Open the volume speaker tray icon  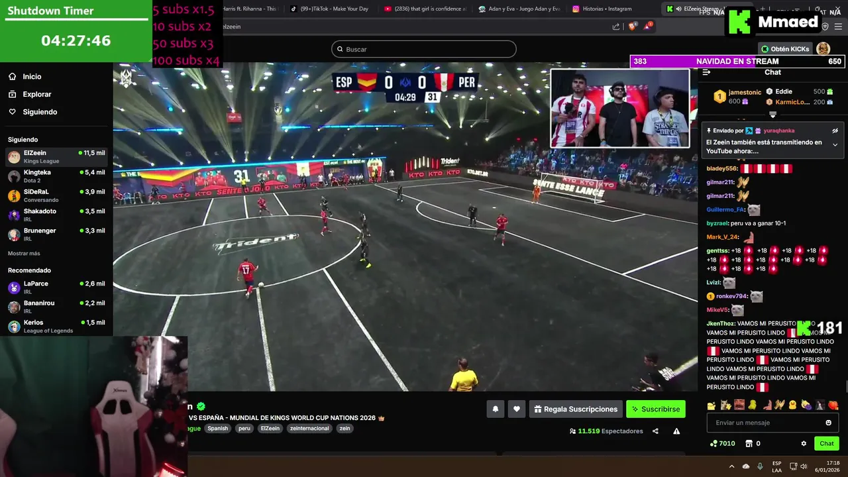[804, 466]
